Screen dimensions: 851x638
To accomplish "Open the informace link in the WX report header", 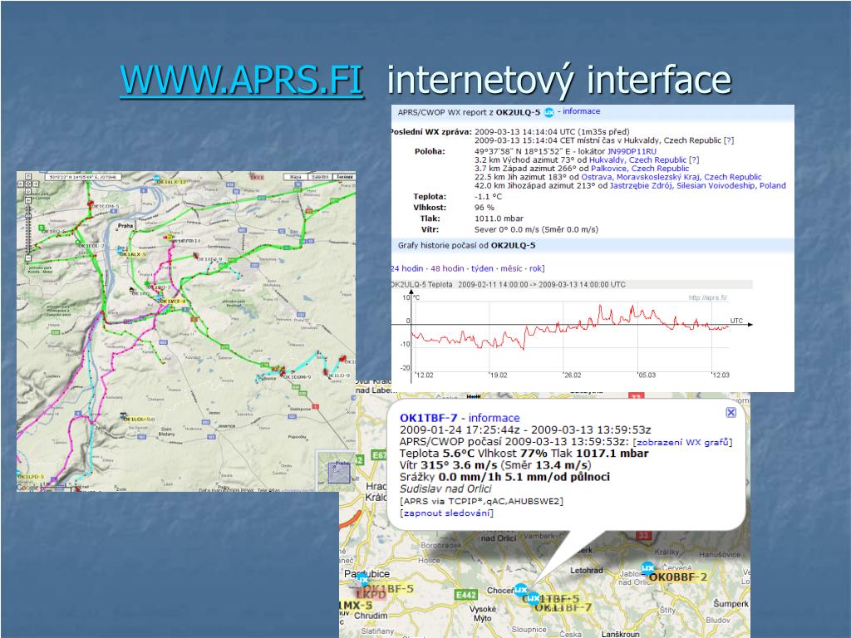I will click(x=581, y=111).
